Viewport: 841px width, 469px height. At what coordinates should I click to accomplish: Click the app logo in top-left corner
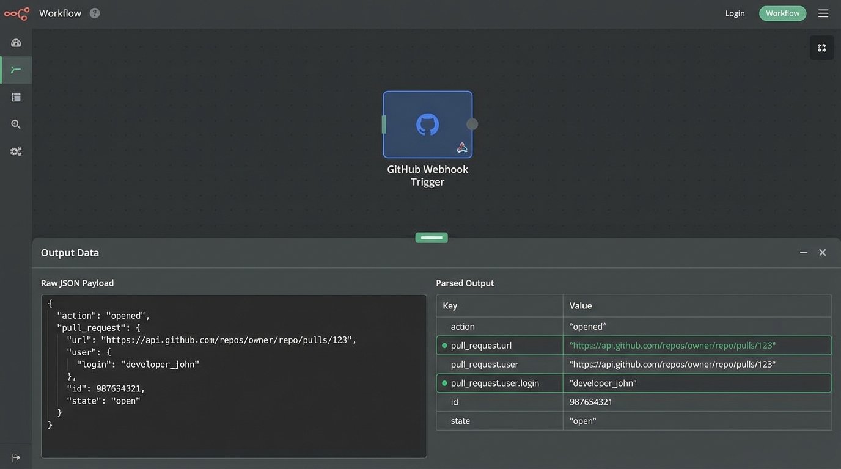17,13
